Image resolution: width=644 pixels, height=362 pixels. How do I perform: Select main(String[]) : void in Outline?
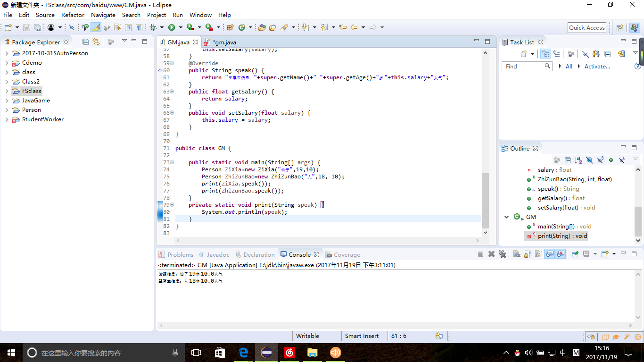[565, 227]
